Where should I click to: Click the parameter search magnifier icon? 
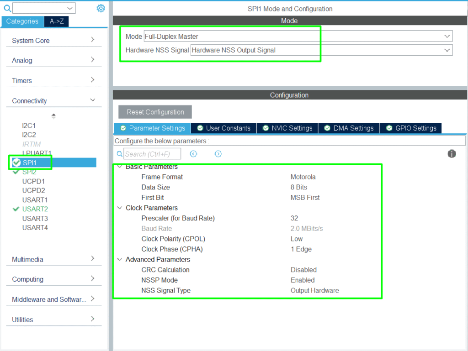(120, 154)
